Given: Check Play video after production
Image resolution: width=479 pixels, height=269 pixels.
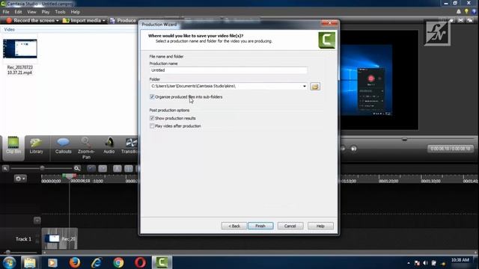Looking at the screenshot, I should point(152,126).
